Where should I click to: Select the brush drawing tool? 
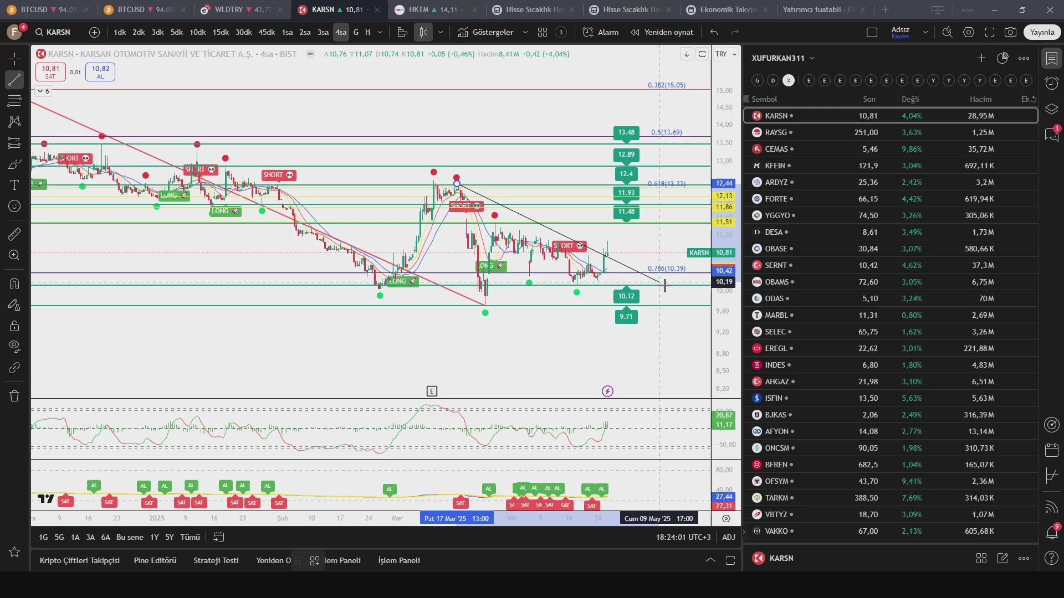[14, 164]
